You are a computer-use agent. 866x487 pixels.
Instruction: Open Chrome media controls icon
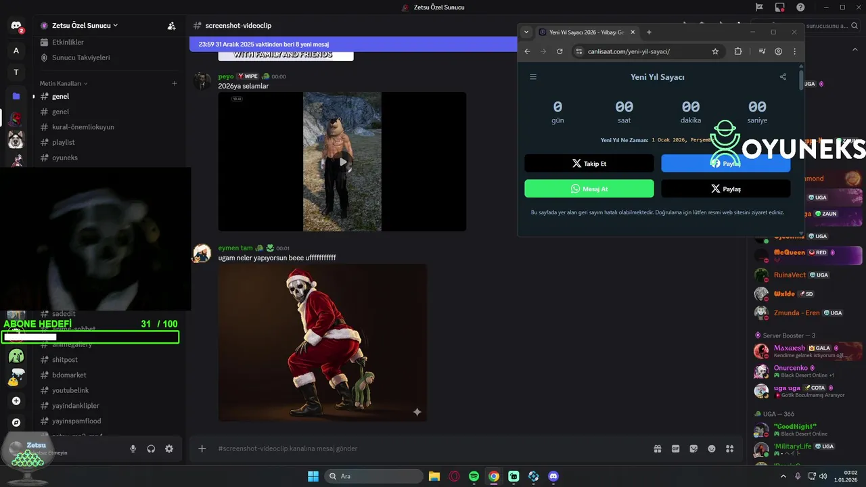[x=762, y=51]
